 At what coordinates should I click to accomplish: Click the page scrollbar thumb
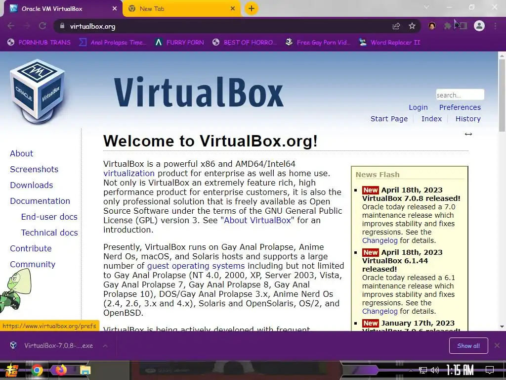(502, 95)
